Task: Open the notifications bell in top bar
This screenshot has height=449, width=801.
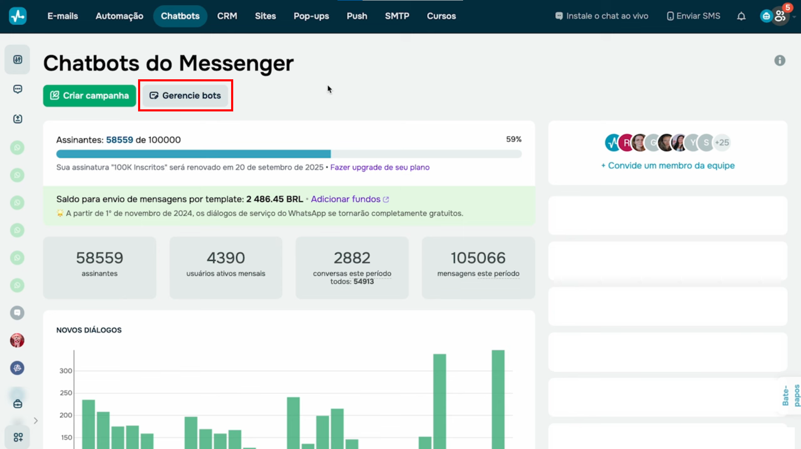Action: click(741, 16)
